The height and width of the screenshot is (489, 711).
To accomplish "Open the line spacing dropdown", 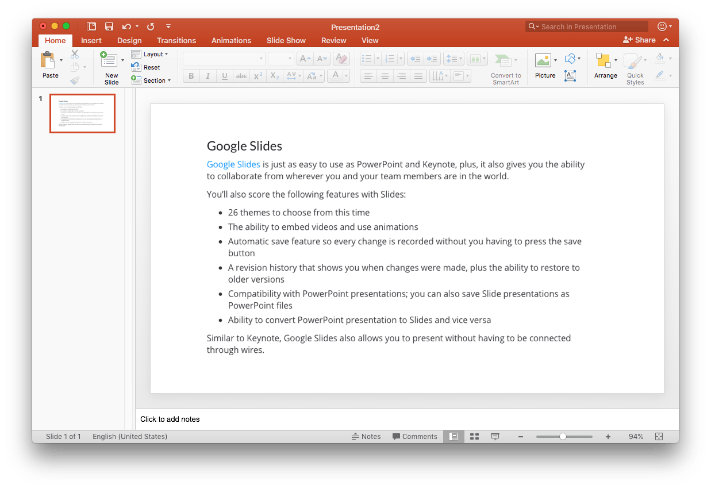I will [453, 59].
